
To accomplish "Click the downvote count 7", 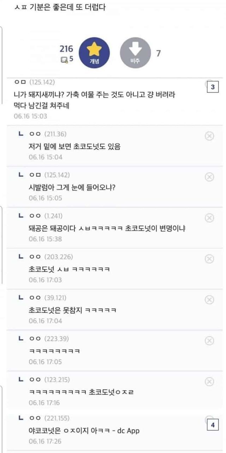I will point(159,53).
